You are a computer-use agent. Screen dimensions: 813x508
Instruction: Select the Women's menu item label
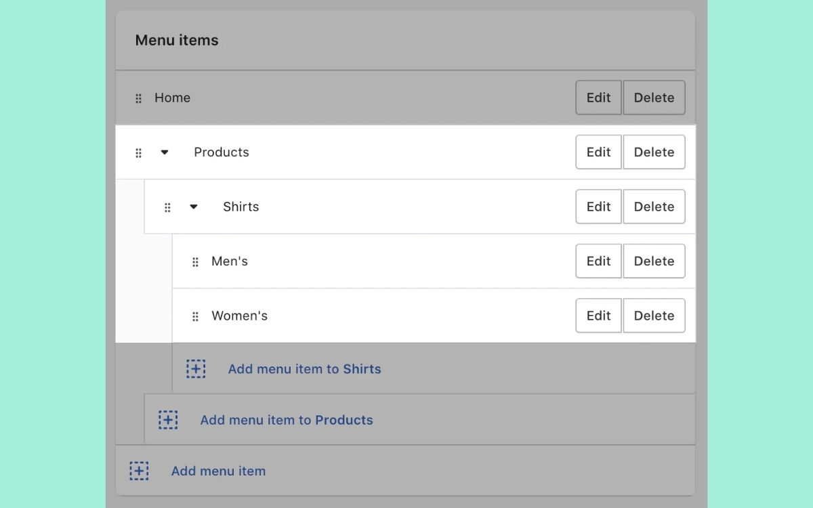239,316
